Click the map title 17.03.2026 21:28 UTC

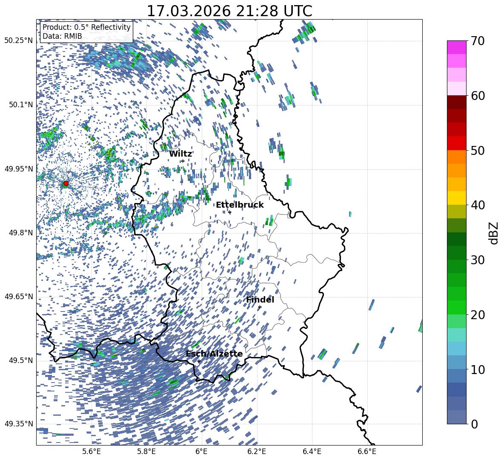point(229,11)
